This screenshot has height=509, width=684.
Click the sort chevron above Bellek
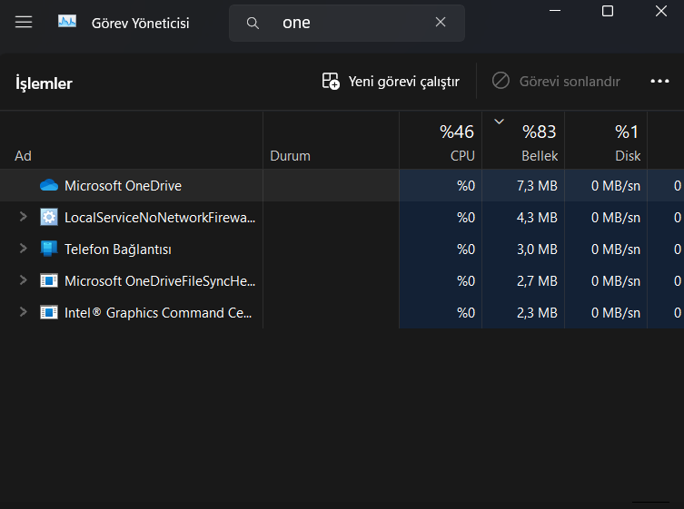click(x=499, y=122)
